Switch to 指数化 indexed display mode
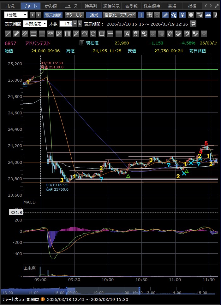Screen dimensions: 221x305 [x=110, y=15]
